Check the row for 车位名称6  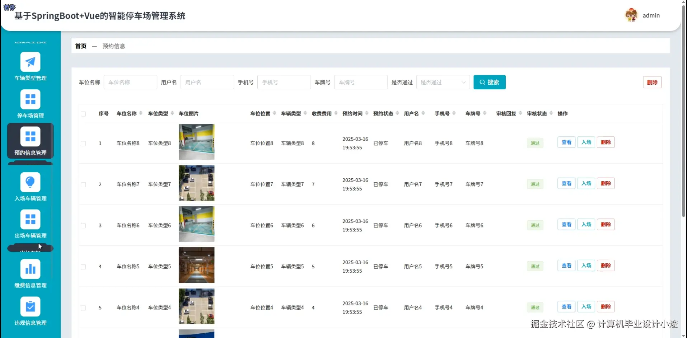[x=83, y=226]
